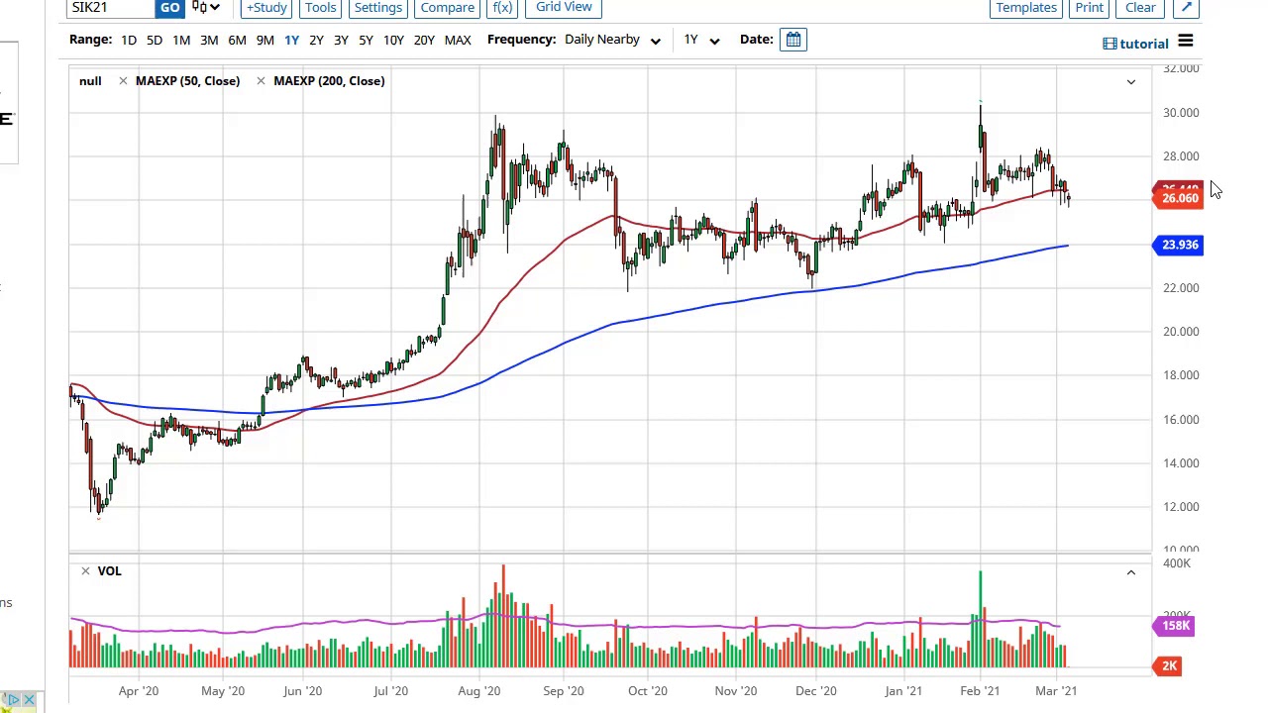Screen dimensions: 1268x713
Task: Open the hamburger menu icon
Action: click(x=1186, y=43)
